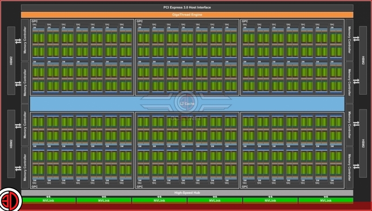Click the GPC label of the bottom-right cluster
Image resolution: width=372 pixels, height=211 pixels.
245,186
